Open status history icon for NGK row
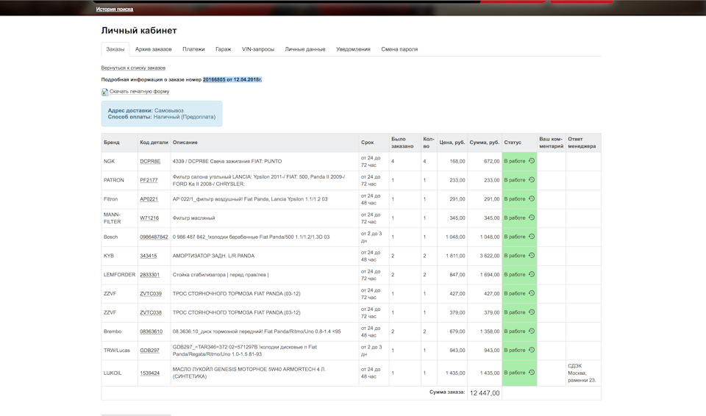 531,161
